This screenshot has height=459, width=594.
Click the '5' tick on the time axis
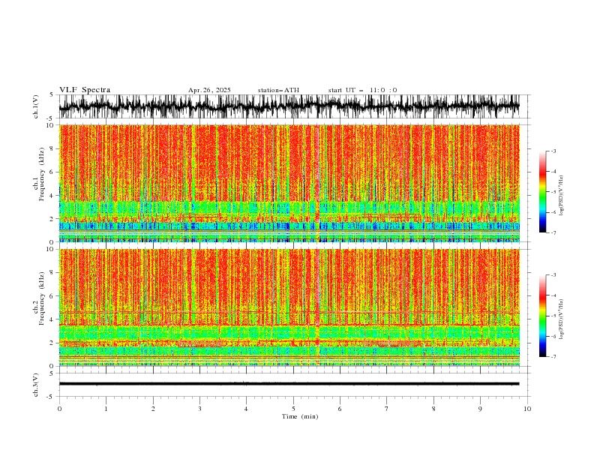293,409
